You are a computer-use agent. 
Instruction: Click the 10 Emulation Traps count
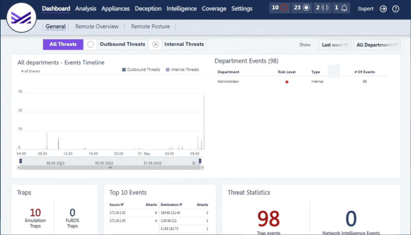click(35, 213)
